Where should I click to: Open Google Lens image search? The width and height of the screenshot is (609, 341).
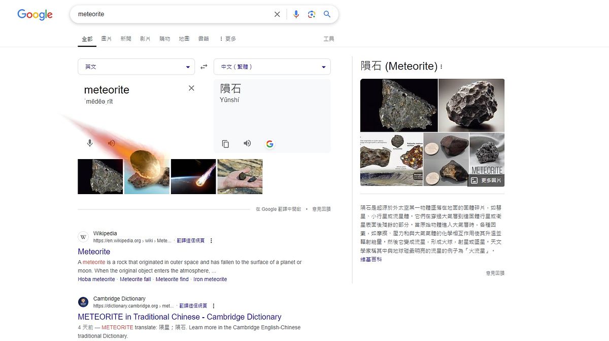(312, 14)
